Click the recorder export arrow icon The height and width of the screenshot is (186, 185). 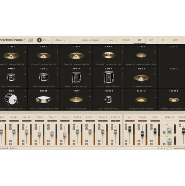pyautogui.click(x=16, y=148)
